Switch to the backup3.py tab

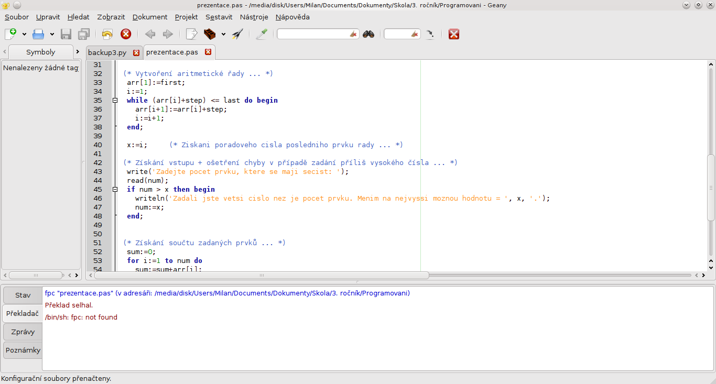107,52
